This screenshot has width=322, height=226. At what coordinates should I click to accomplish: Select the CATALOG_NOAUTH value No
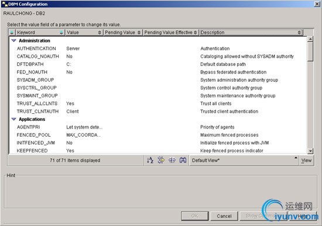click(69, 56)
